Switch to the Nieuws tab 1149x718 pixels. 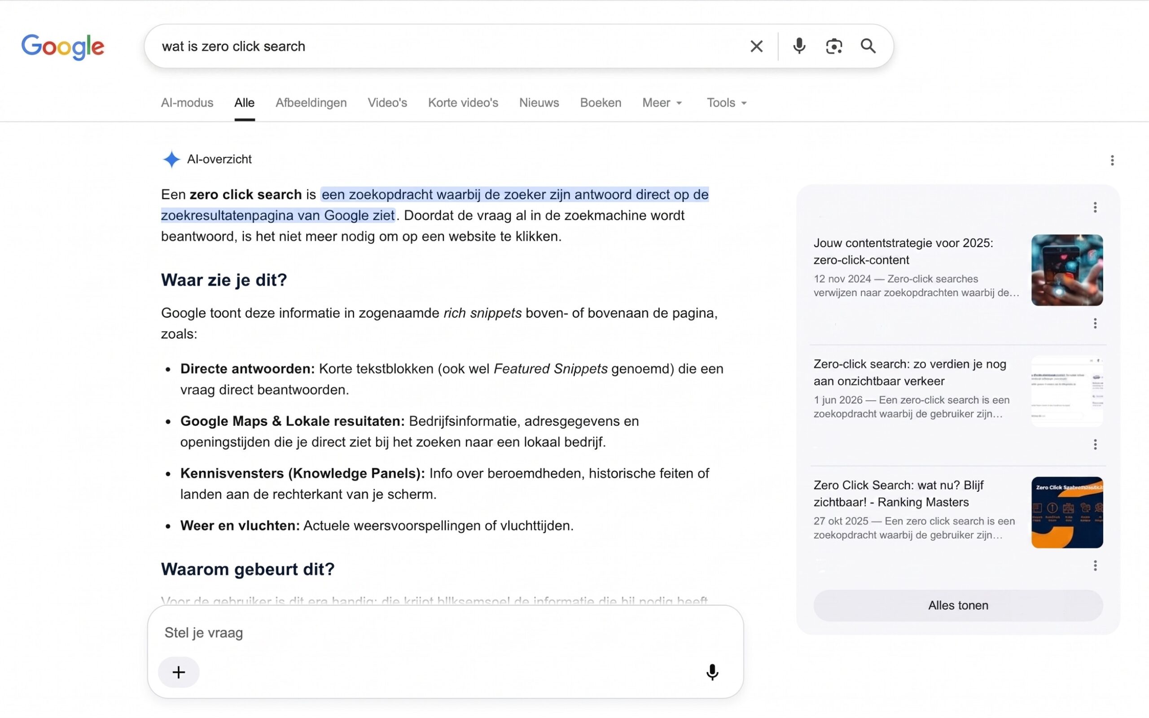click(x=539, y=103)
